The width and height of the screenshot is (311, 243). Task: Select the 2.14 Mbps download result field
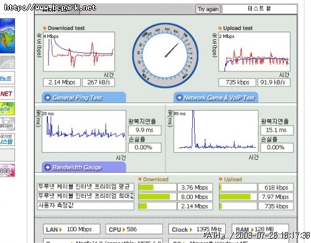pyautogui.click(x=62, y=83)
